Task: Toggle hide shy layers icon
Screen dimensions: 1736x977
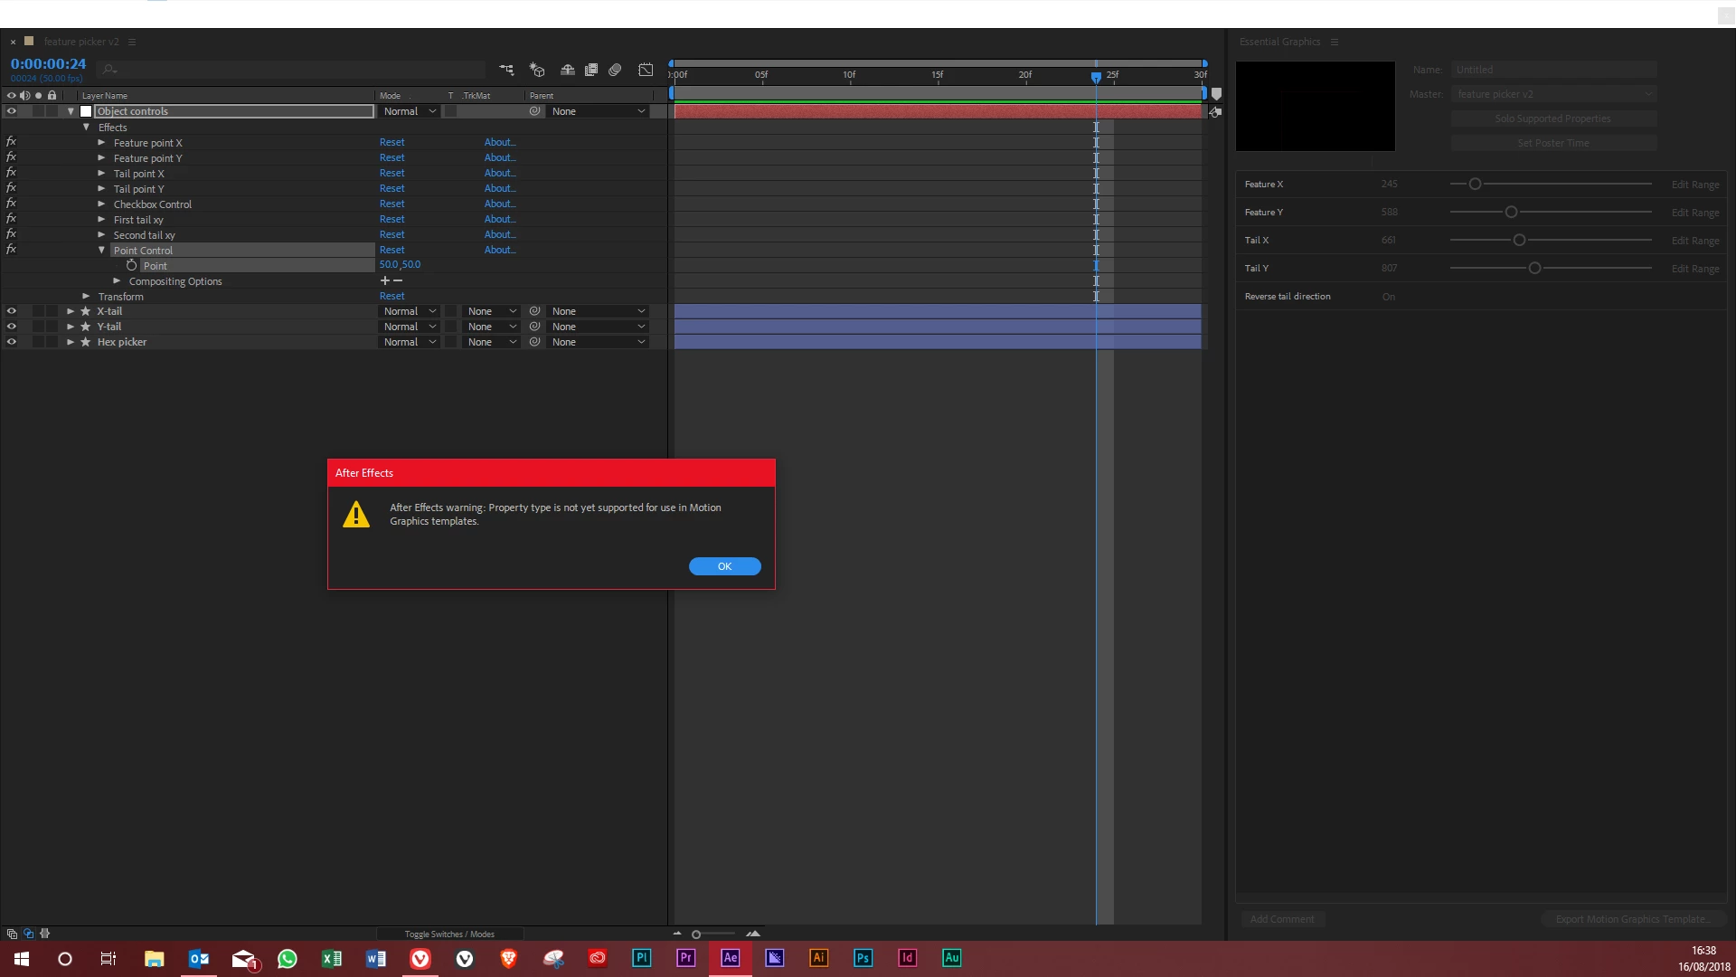Action: (x=568, y=70)
